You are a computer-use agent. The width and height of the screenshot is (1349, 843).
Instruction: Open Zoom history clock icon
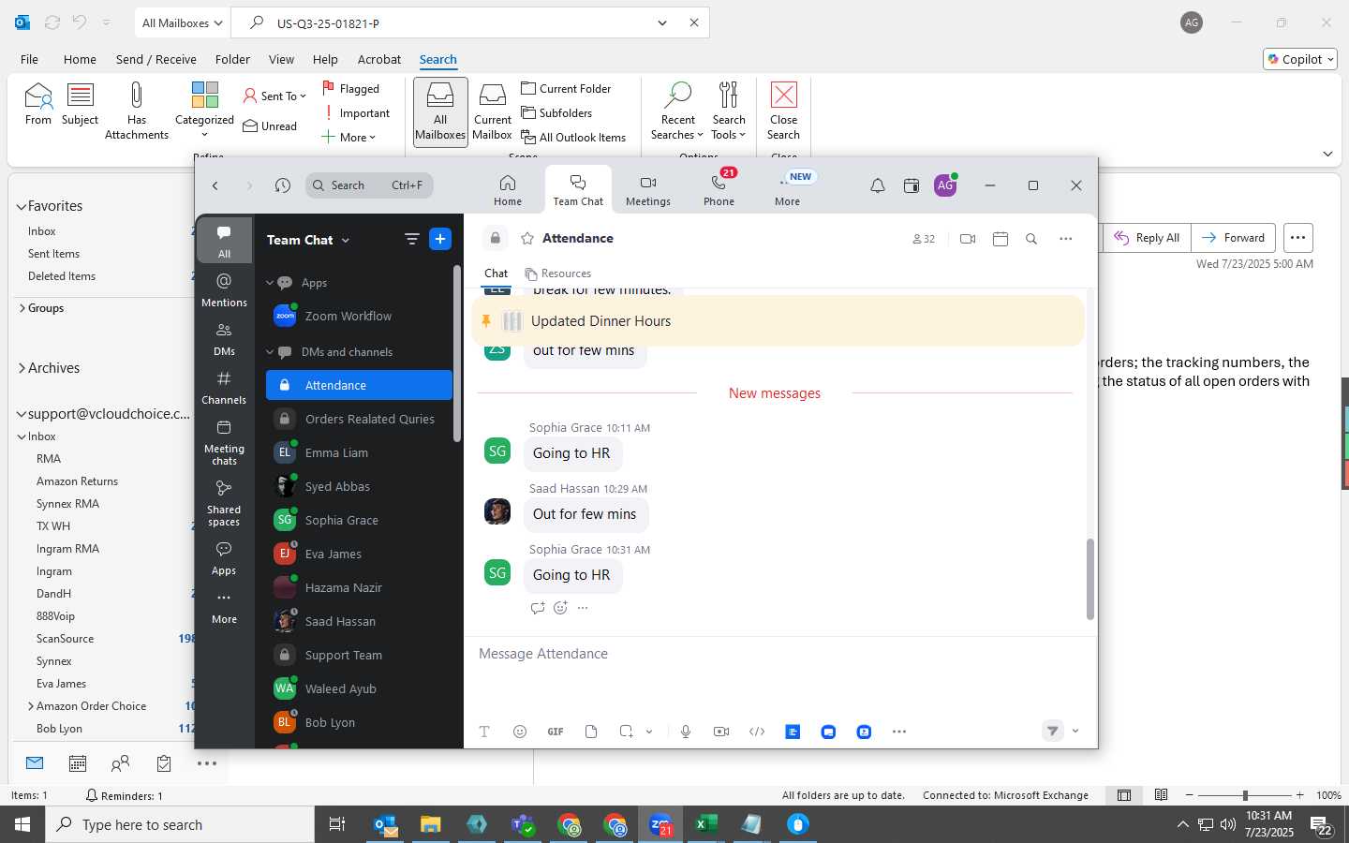click(283, 185)
